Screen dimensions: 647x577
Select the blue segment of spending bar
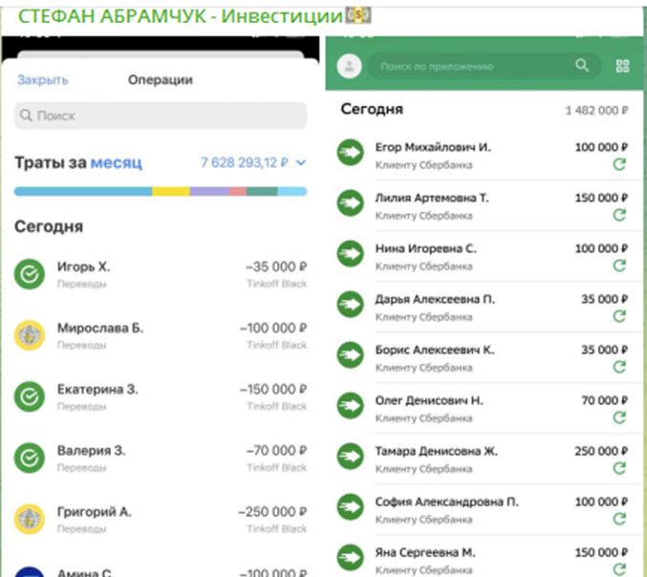(83, 191)
